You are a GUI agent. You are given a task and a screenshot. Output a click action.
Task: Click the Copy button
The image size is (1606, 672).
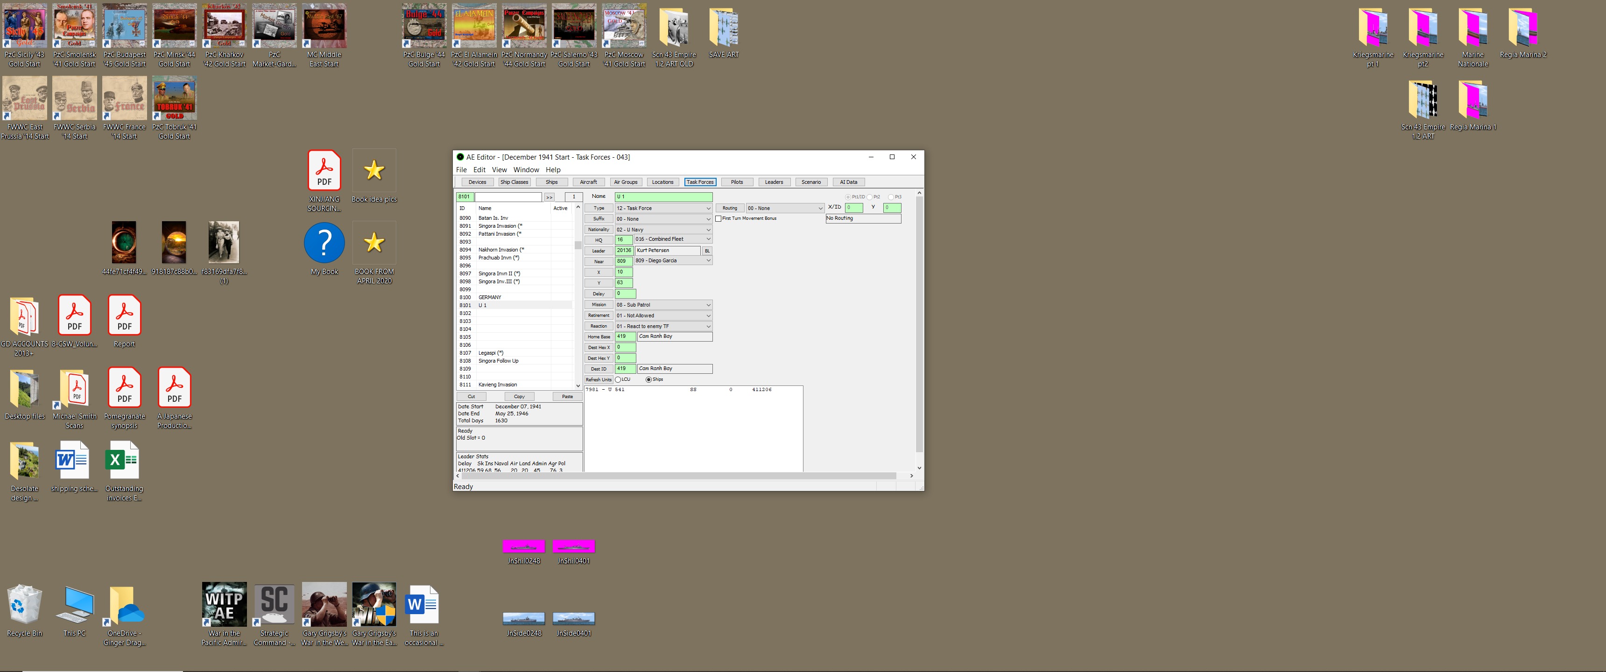pyautogui.click(x=519, y=397)
